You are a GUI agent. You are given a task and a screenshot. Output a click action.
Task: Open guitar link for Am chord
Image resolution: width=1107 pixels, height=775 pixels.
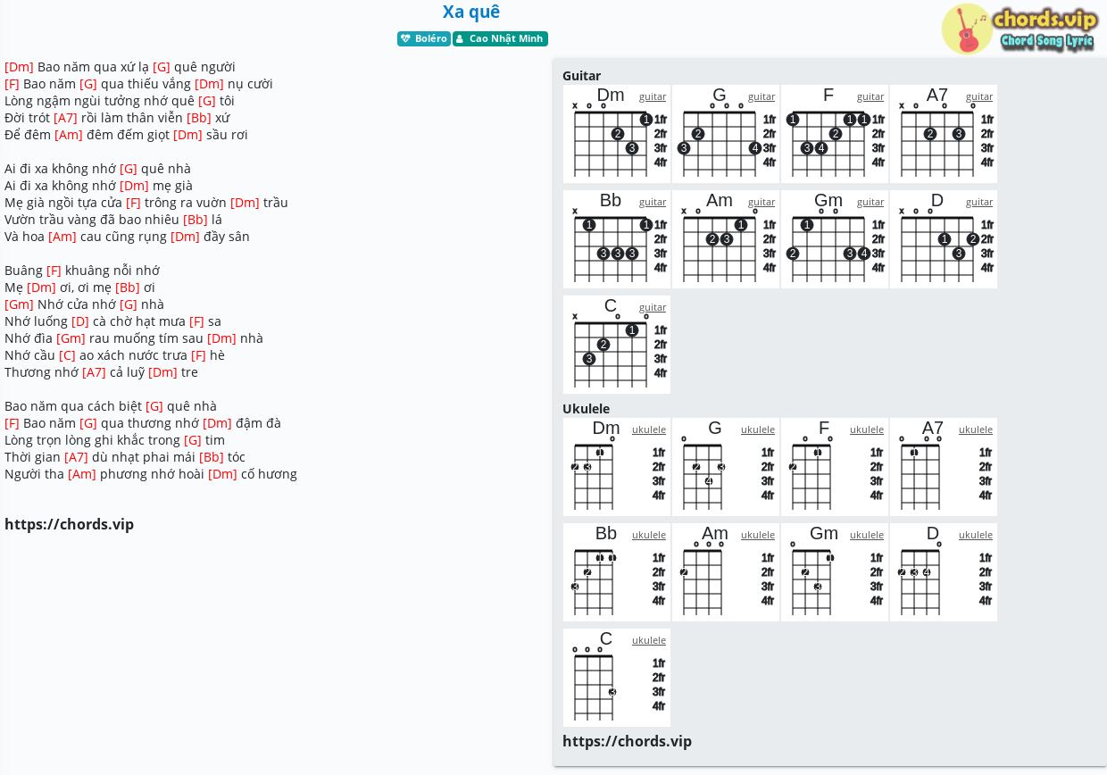click(x=762, y=202)
